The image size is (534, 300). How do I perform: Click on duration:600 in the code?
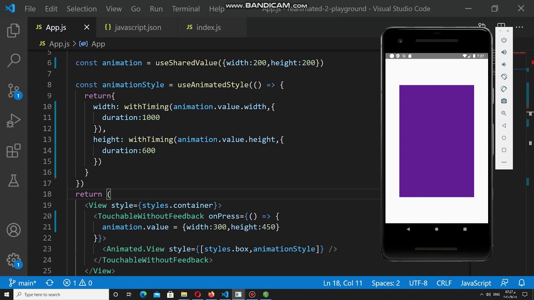(x=128, y=150)
